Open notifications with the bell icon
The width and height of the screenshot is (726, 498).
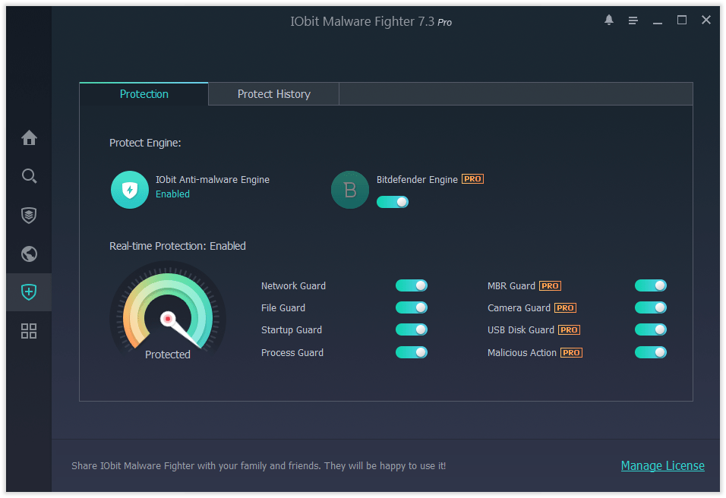(x=608, y=20)
